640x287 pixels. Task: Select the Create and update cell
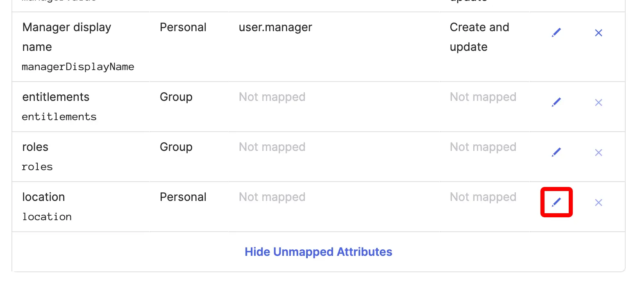click(x=479, y=37)
